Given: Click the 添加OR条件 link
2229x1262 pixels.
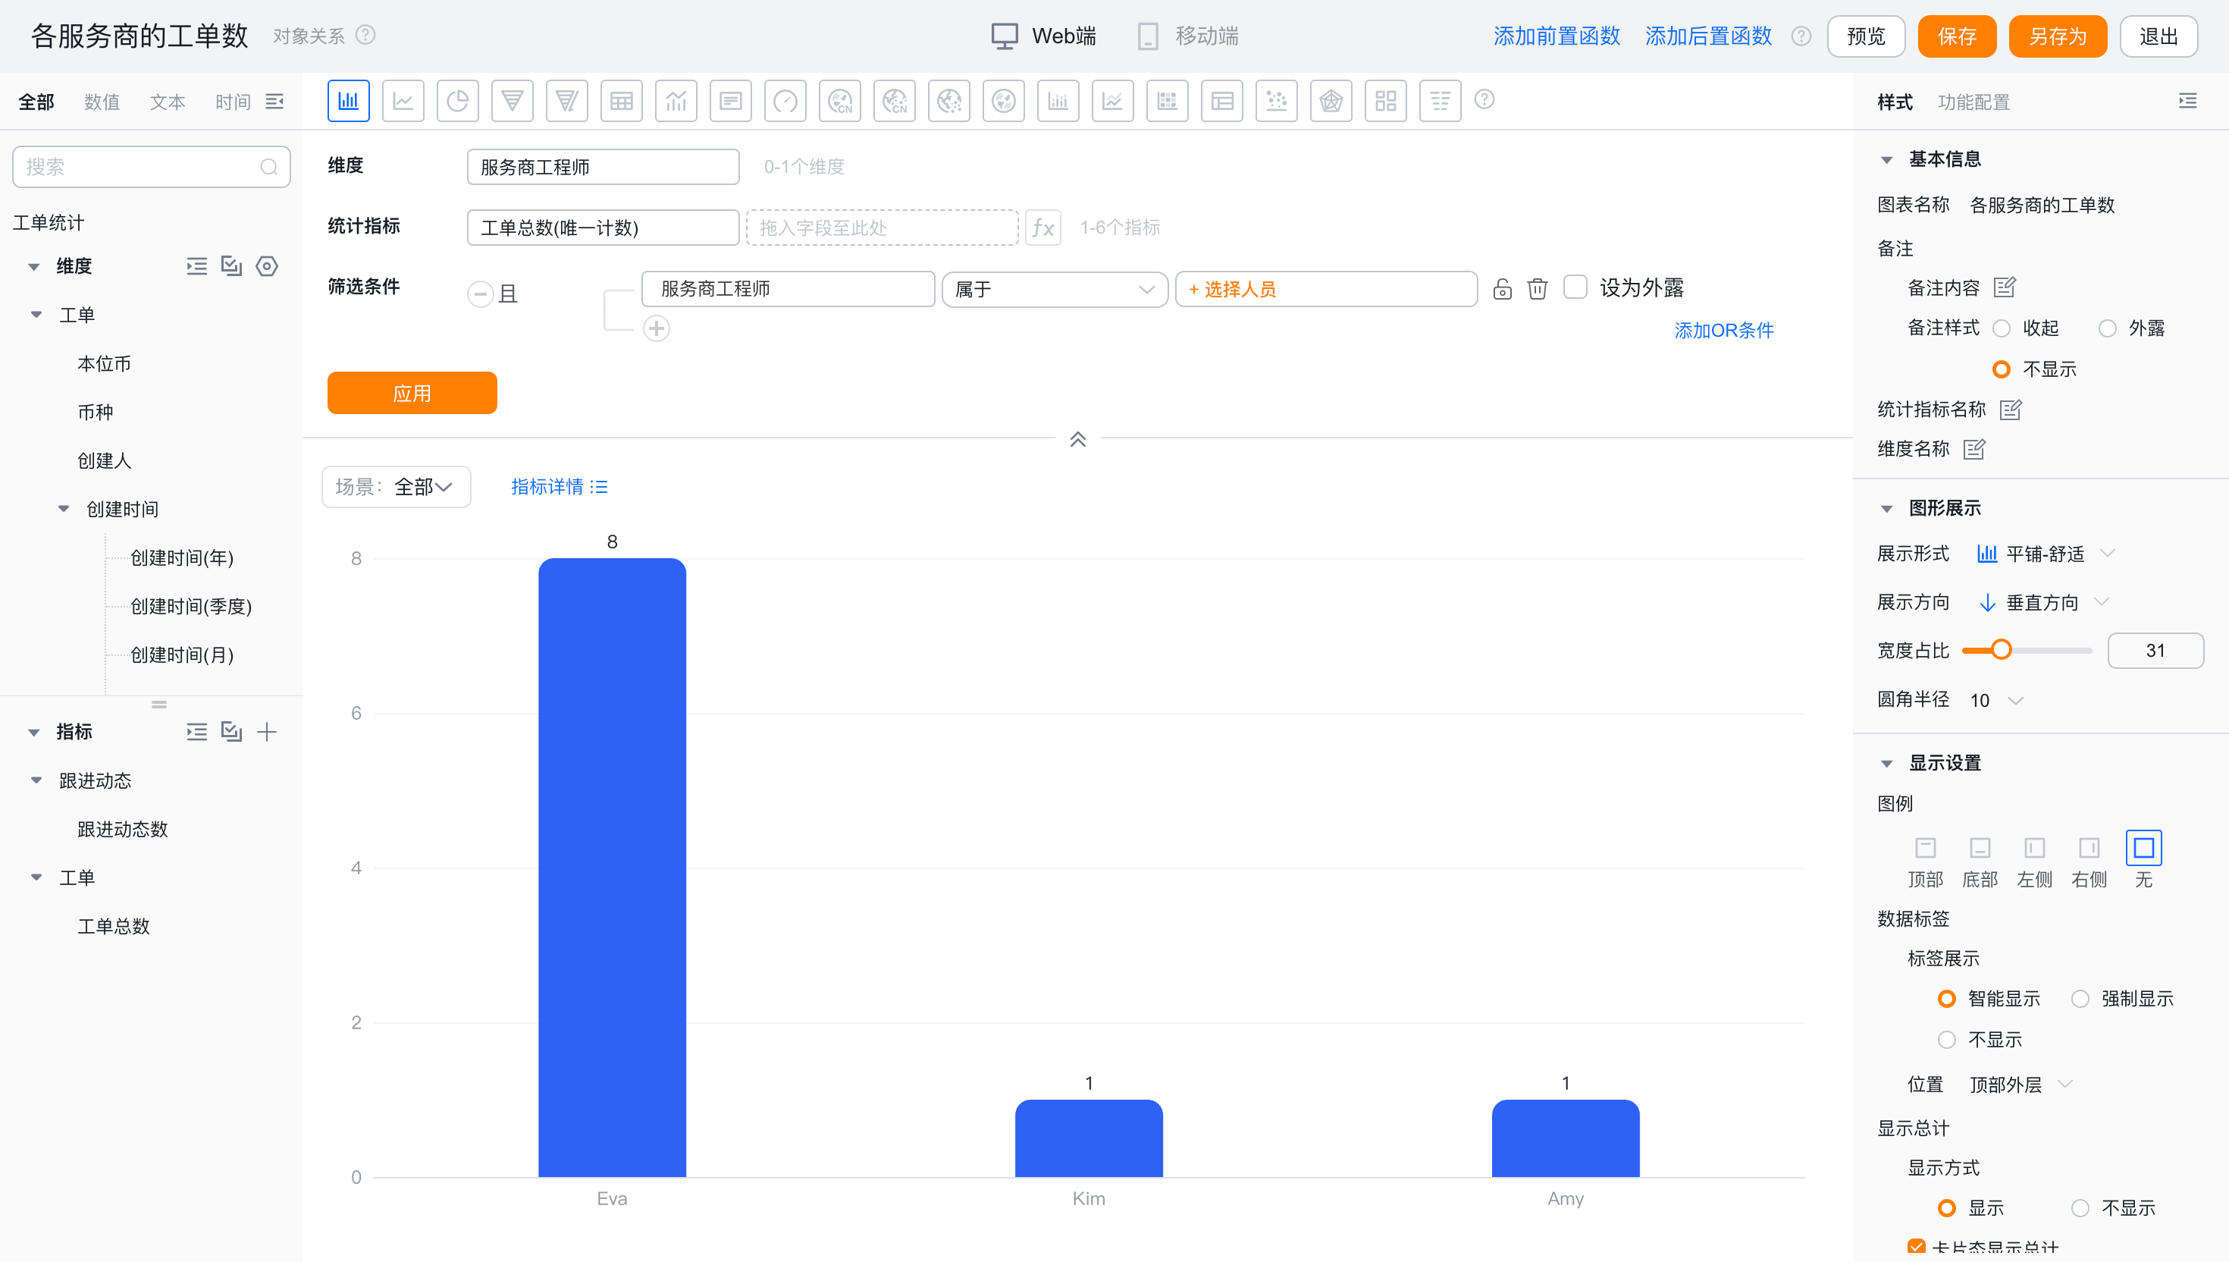Looking at the screenshot, I should [x=1723, y=330].
